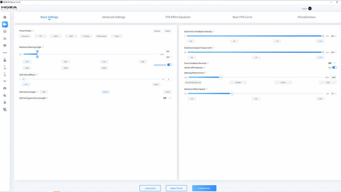Click the Steering Wheel Inertia slider handle
The width and height of the screenshot is (341, 192).
(220, 77)
